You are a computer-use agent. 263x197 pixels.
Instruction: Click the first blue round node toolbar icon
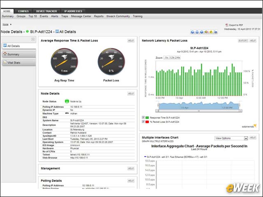pos(192,32)
